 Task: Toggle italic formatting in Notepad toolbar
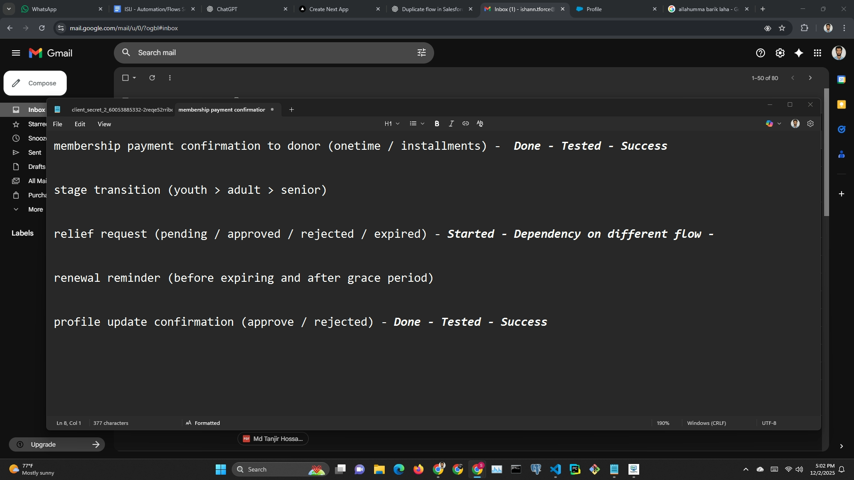coord(451,124)
